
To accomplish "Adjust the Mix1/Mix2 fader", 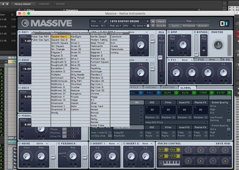I will pyautogui.click(x=160, y=57).
